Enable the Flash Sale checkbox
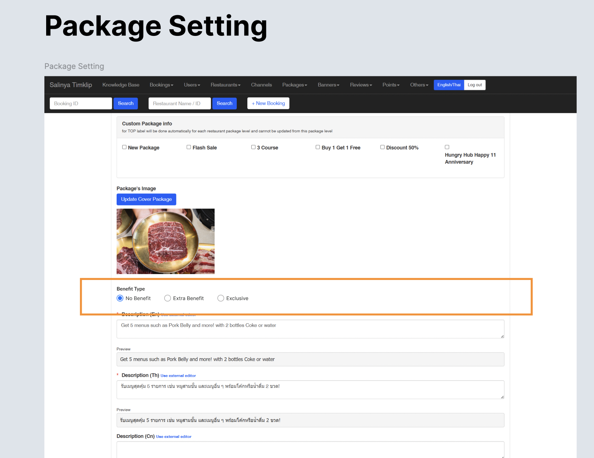Screen dimensions: 594x458 [189, 147]
